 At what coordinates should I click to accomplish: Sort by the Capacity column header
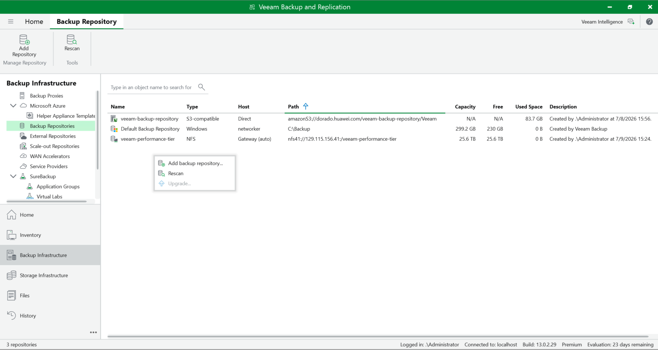tap(465, 107)
